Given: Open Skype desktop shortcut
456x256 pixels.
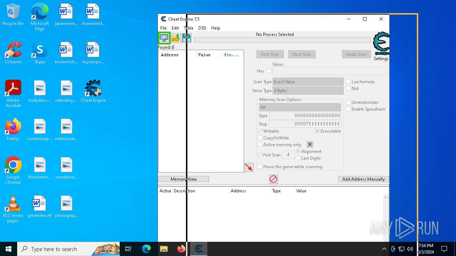Looking at the screenshot, I should point(40,53).
